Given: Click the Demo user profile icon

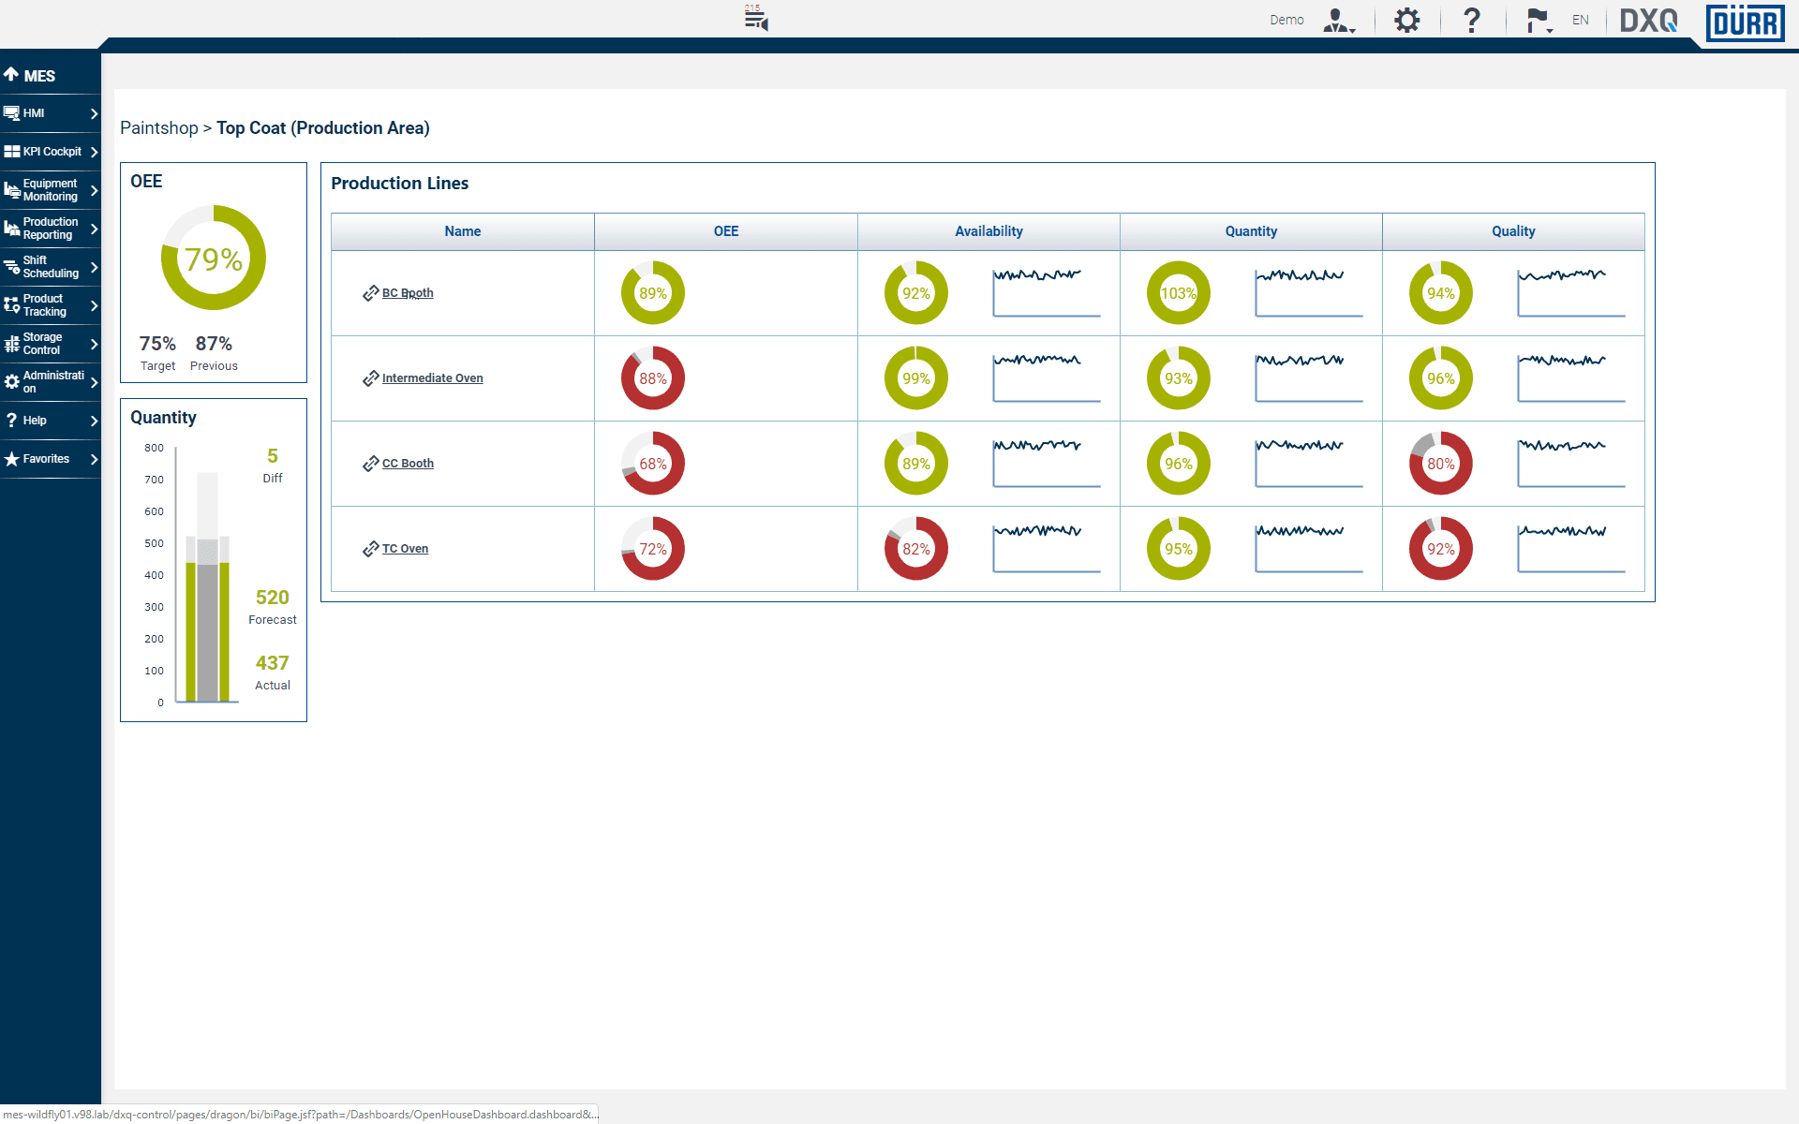Looking at the screenshot, I should click(x=1338, y=21).
